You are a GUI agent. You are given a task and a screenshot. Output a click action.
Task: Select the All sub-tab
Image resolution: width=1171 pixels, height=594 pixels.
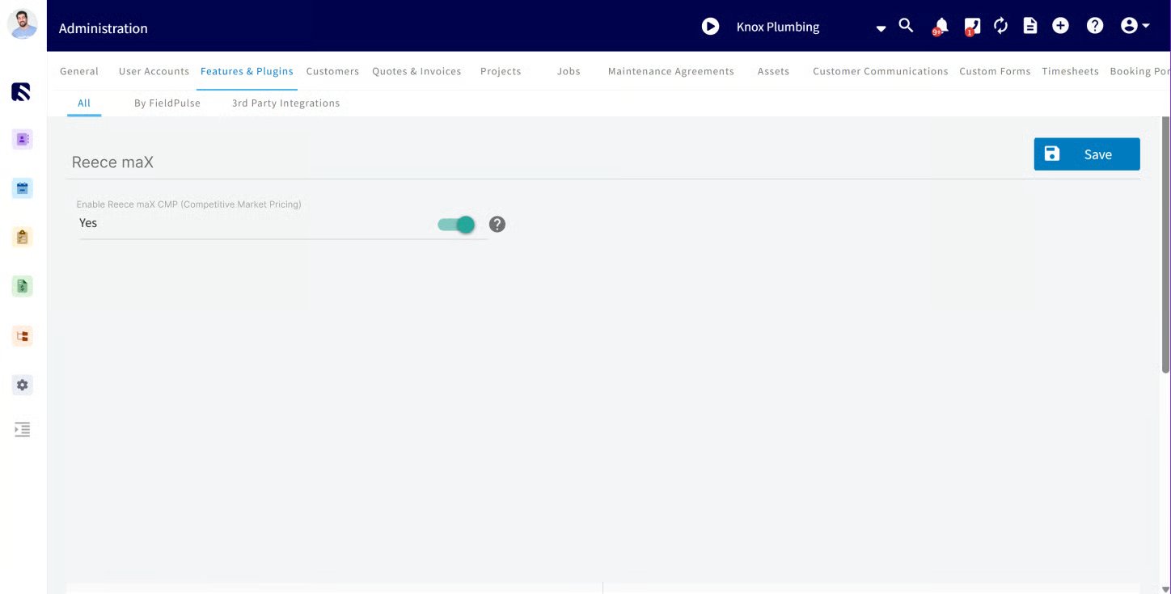(x=84, y=103)
